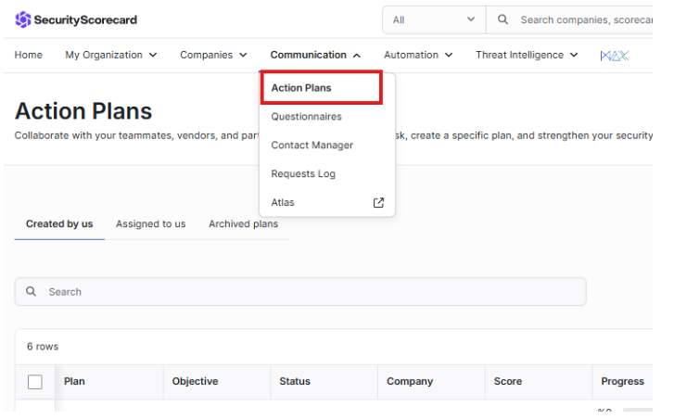Open the All filter dropdown
Image resolution: width=674 pixels, height=419 pixels.
[x=434, y=19]
